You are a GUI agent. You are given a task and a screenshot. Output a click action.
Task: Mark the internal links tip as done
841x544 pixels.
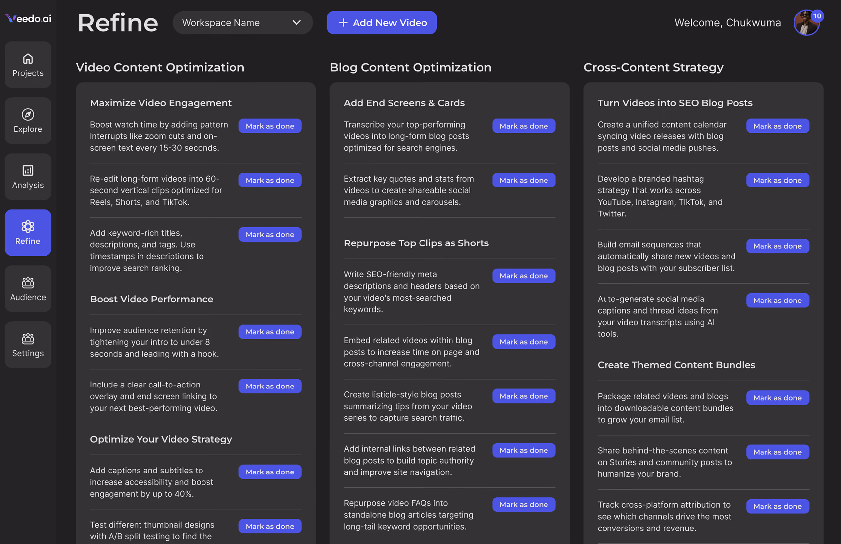click(524, 450)
